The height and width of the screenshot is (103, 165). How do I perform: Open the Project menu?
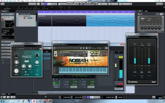(11, 1)
